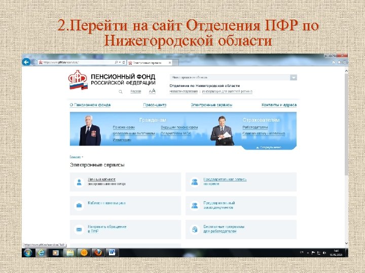Click the Страхователям banner heading
The width and height of the screenshot is (365, 273).
[x=261, y=120]
